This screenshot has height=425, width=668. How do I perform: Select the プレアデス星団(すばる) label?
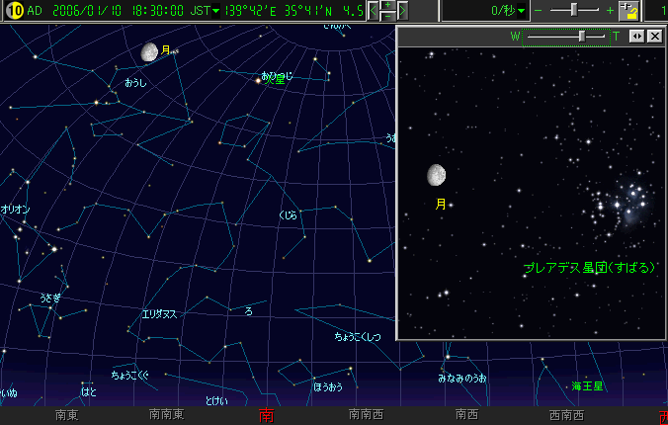click(x=590, y=268)
